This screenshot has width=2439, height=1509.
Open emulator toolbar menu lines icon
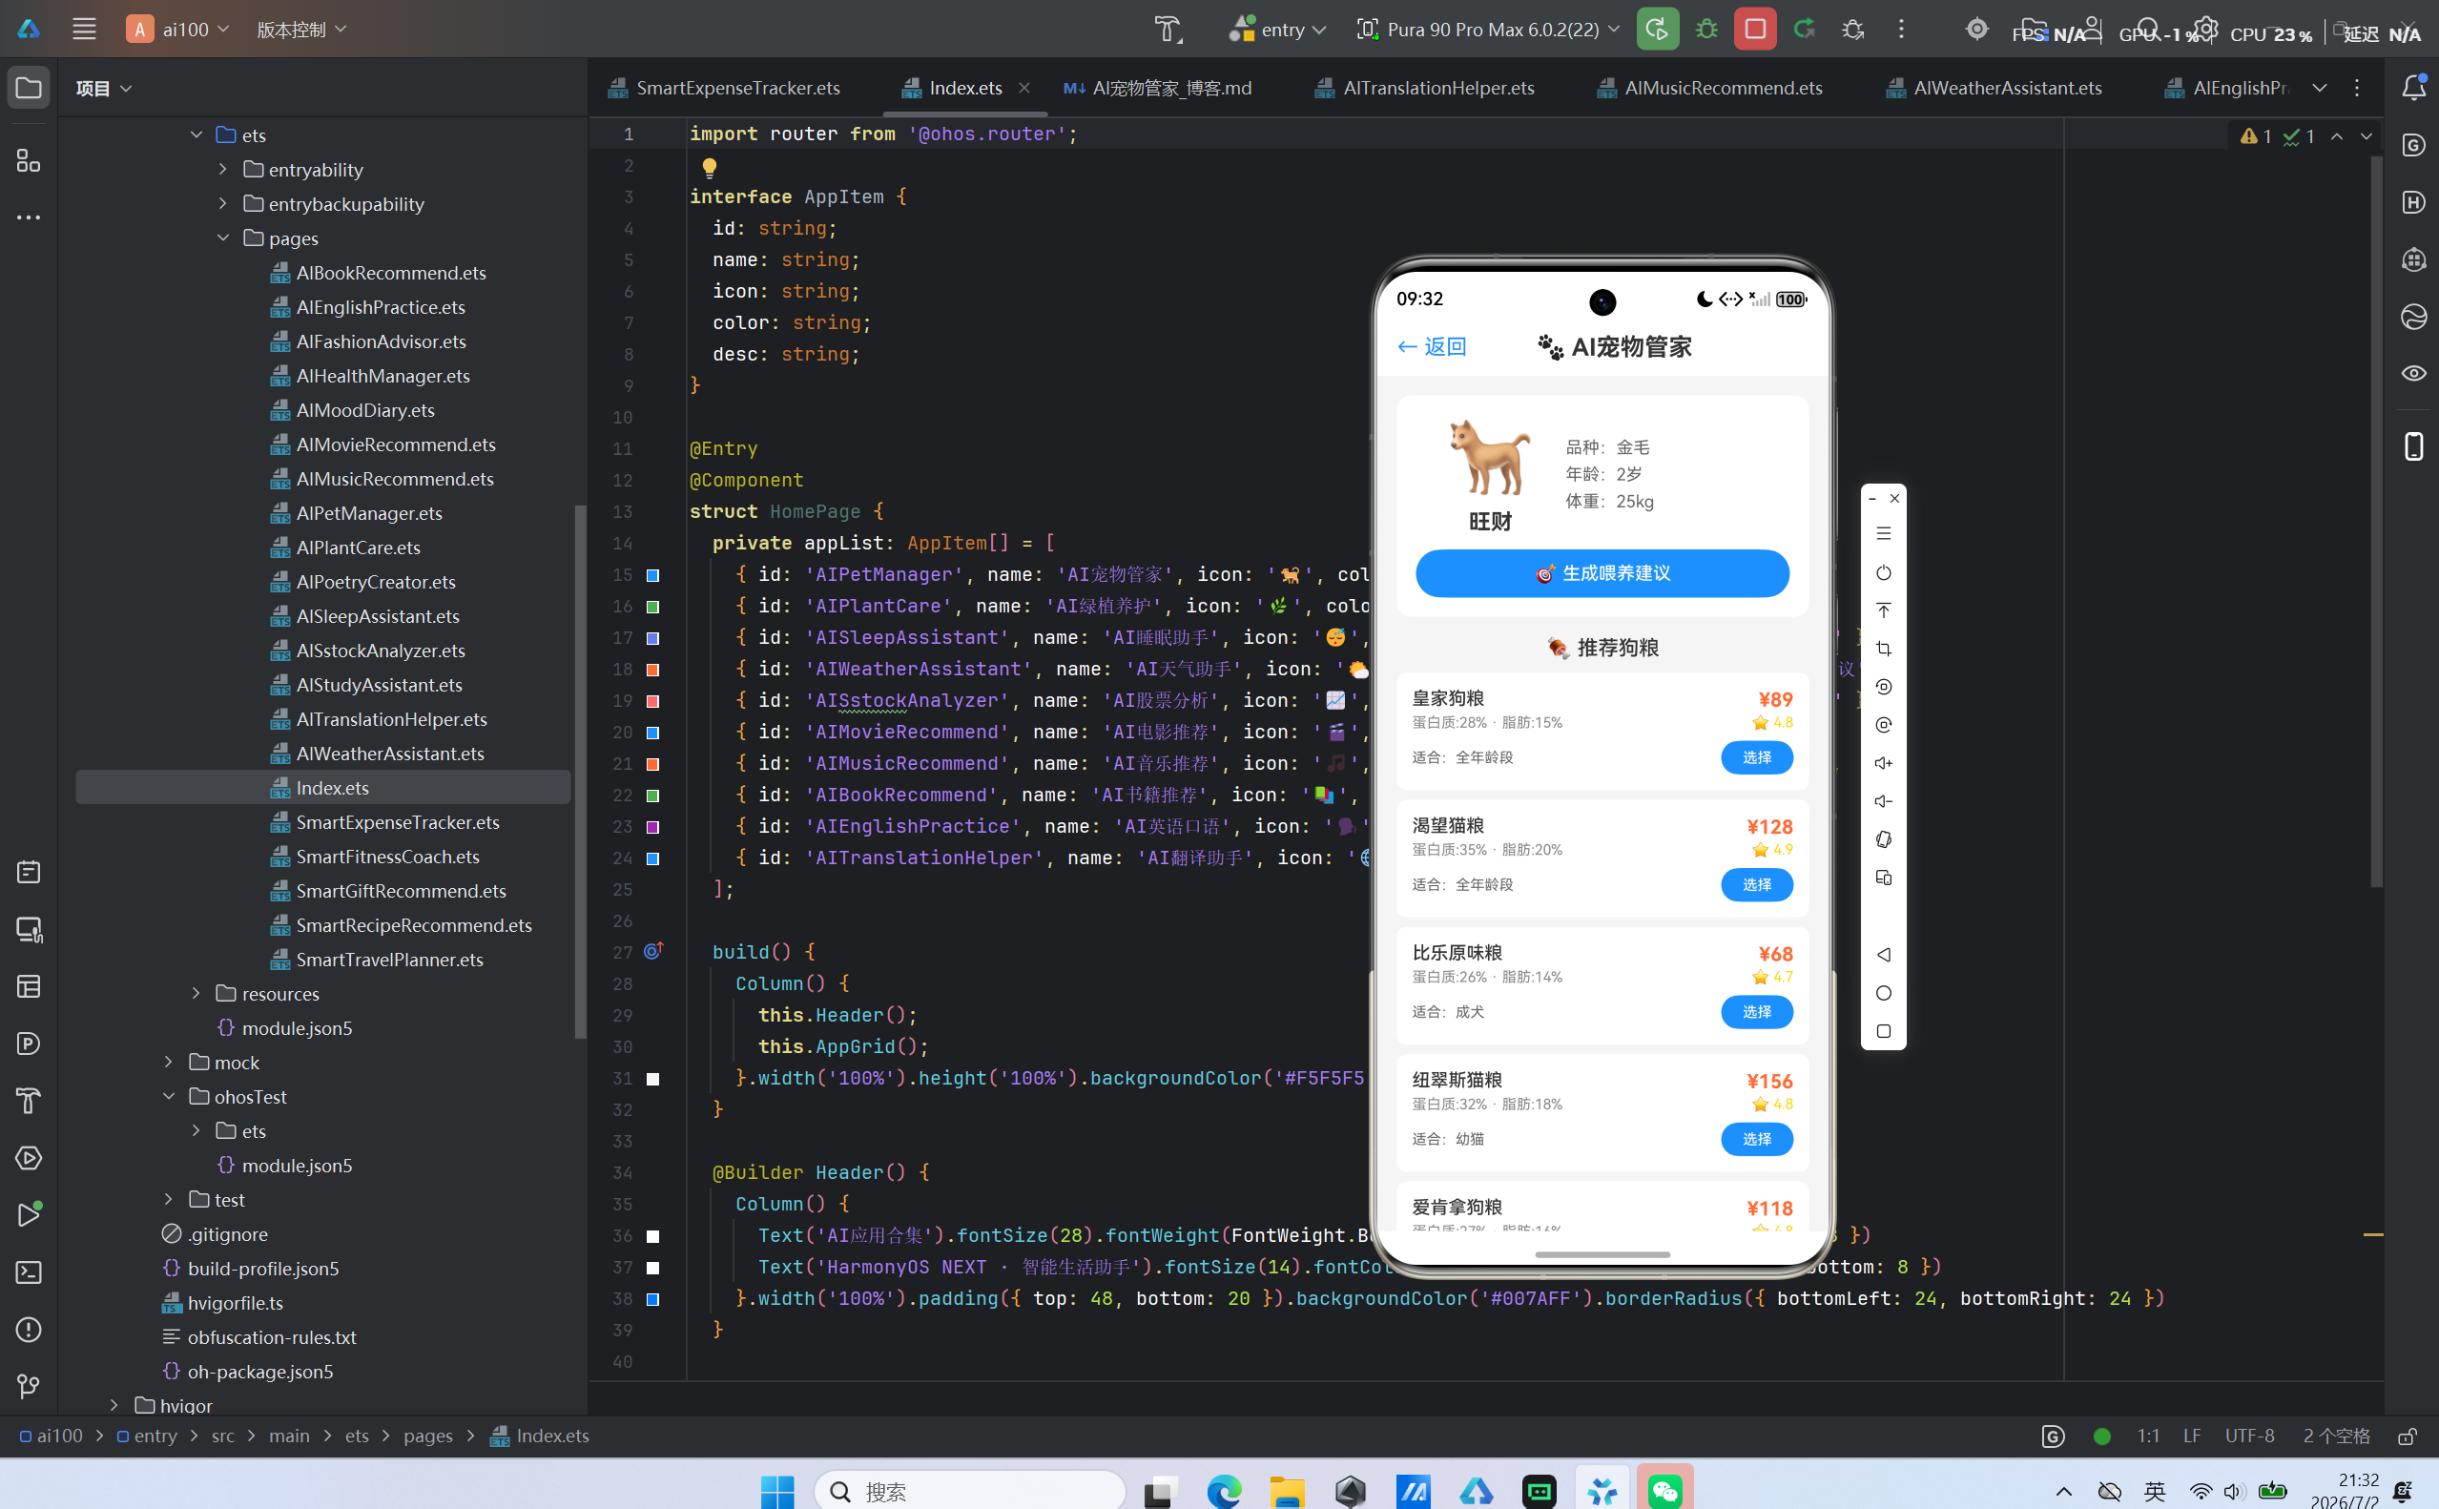[1883, 534]
